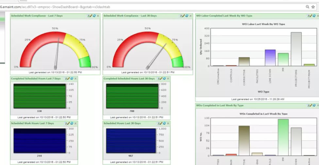Image resolution: width=319 pixels, height=165 pixels.
Task: Close the Scheduled Hours Last 30 Days widget
Action: (x=168, y=124)
